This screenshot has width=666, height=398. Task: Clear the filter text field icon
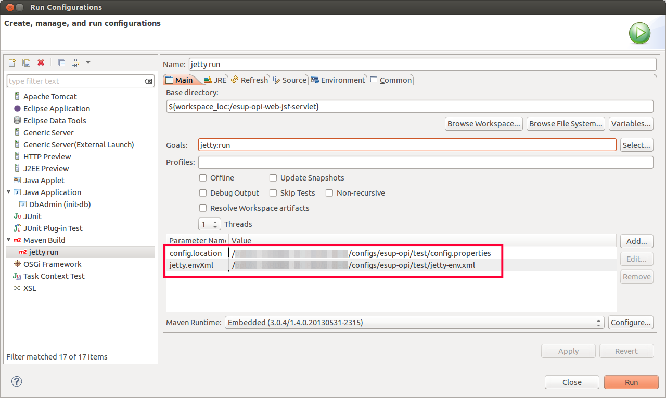point(148,81)
